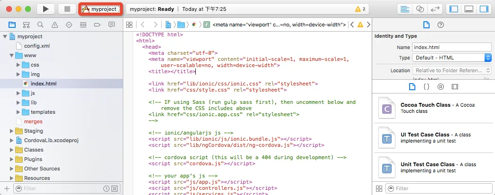Open the Find navigator tab
495x195 pixels.
coord(40,25)
